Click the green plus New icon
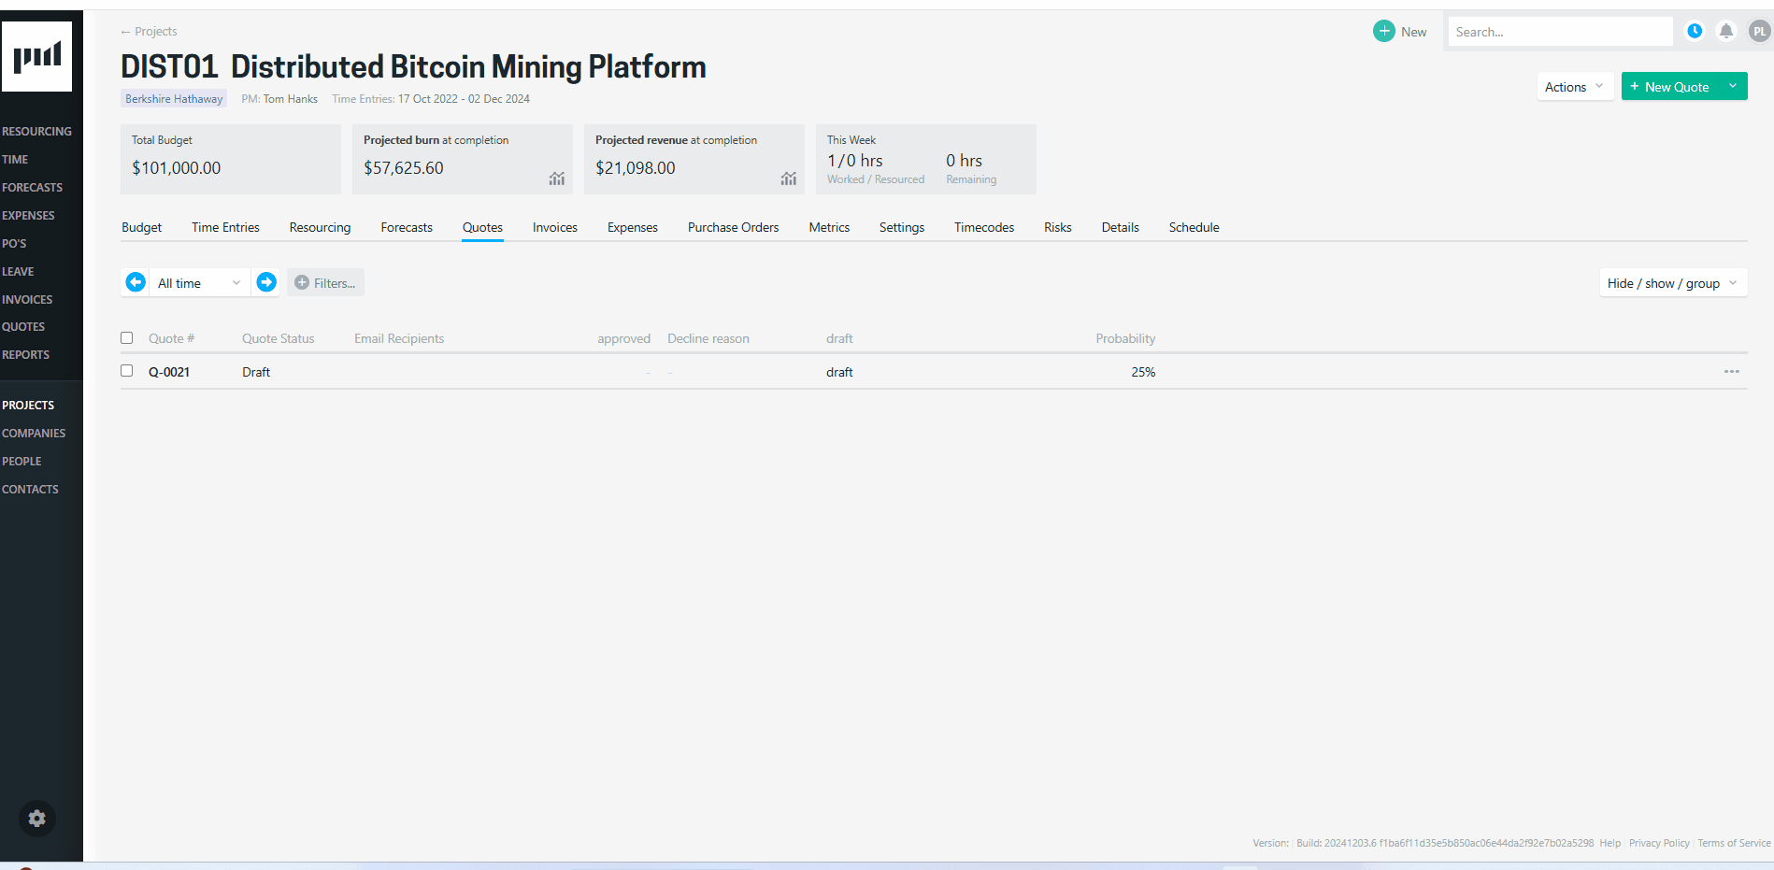 point(1384,31)
